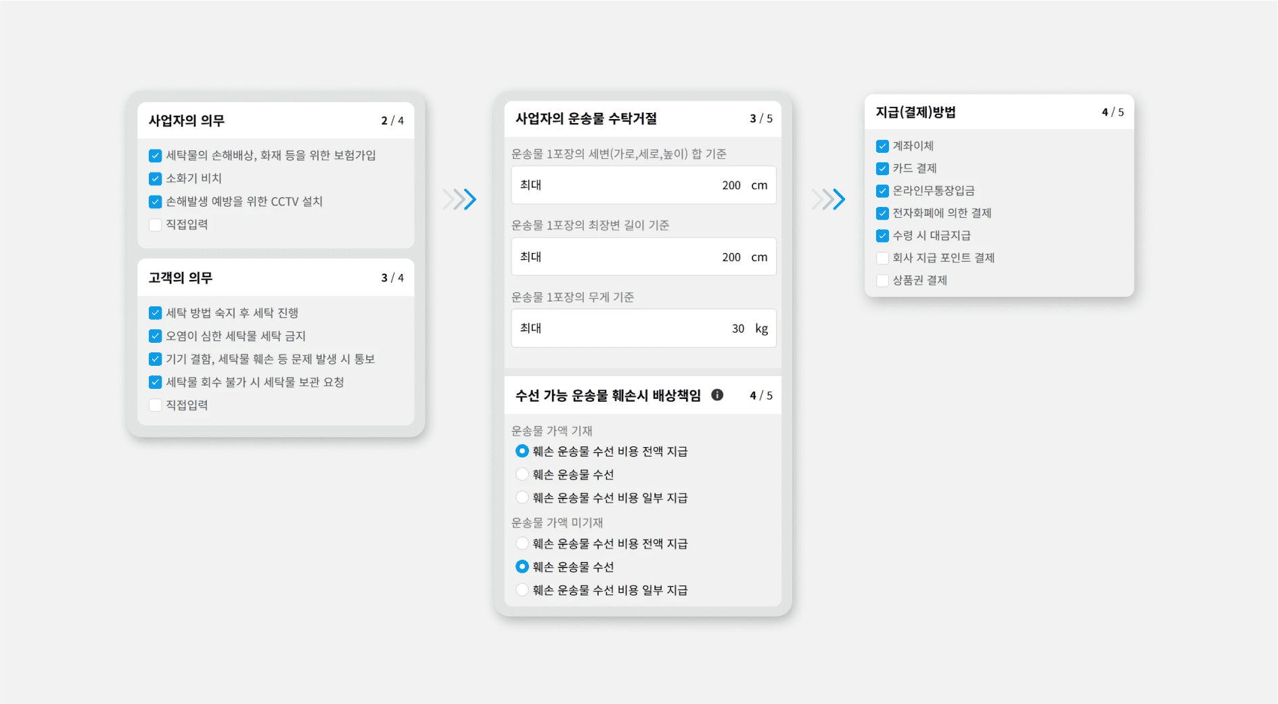The image size is (1278, 704).
Task: Enable 회사 지급 포인트 결제
Action: (882, 258)
